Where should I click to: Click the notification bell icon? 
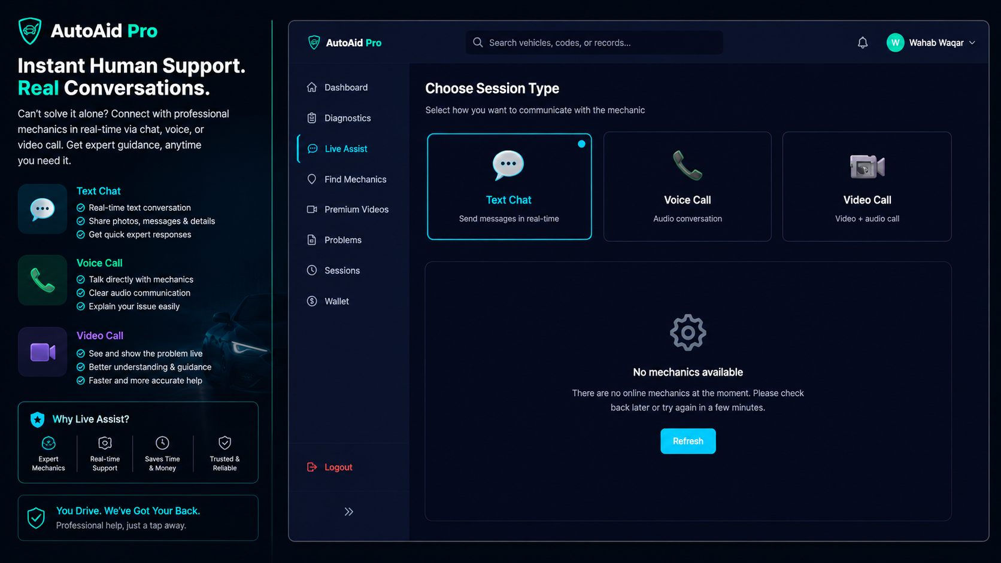862,42
